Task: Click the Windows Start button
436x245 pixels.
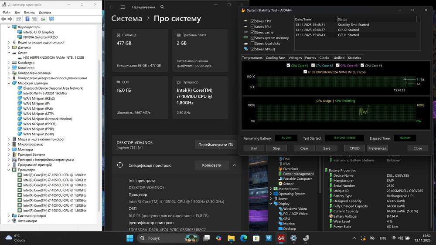Action: (x=130, y=238)
